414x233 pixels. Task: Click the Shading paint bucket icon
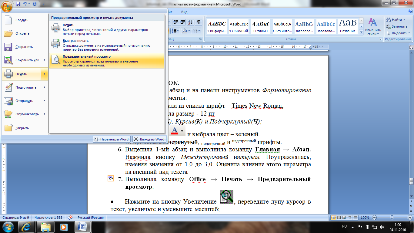[x=184, y=31]
